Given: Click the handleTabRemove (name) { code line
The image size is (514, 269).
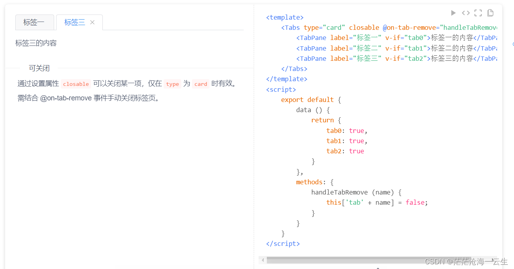Looking at the screenshot, I should pos(357,192).
